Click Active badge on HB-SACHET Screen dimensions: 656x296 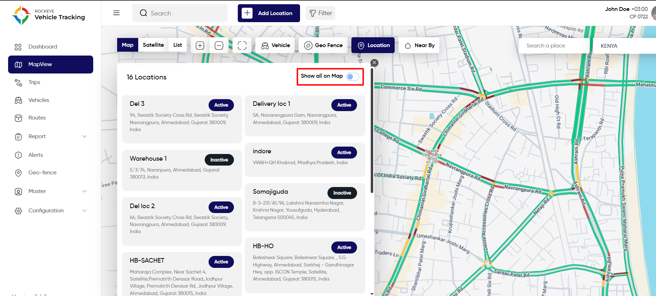click(x=221, y=262)
